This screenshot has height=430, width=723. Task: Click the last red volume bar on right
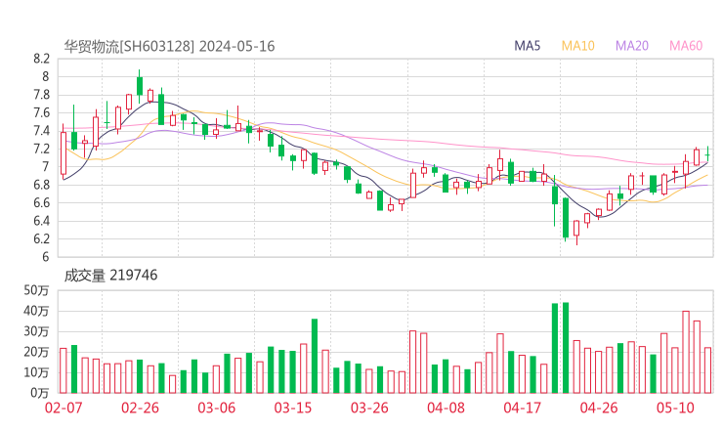(x=707, y=370)
